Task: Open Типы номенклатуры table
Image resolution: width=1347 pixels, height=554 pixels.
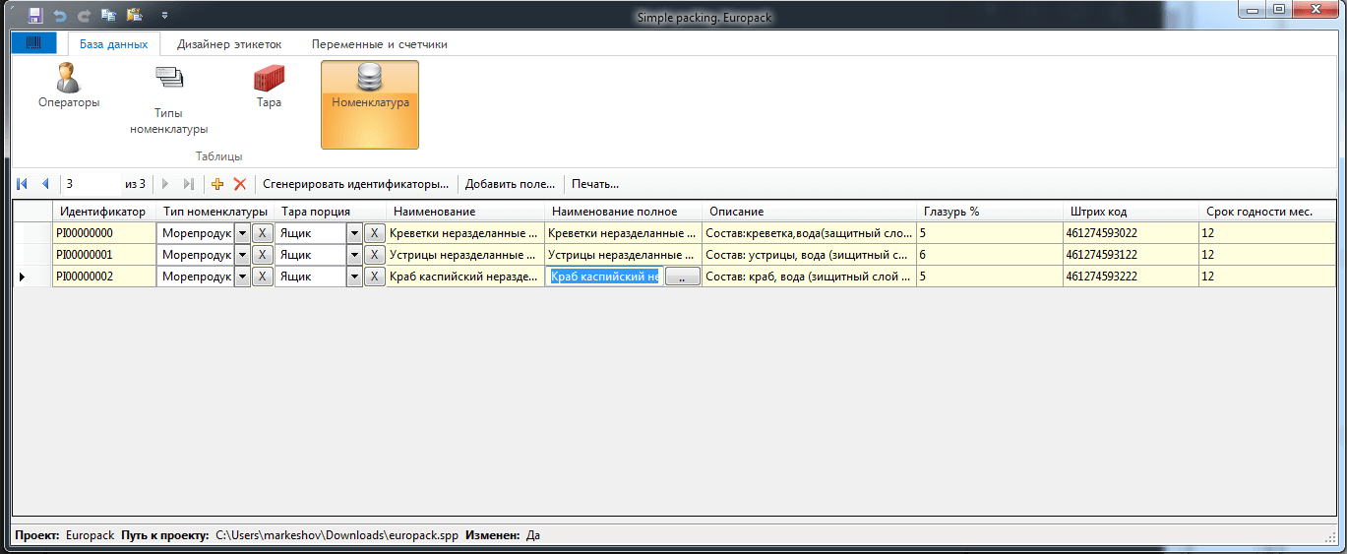Action: point(169,98)
